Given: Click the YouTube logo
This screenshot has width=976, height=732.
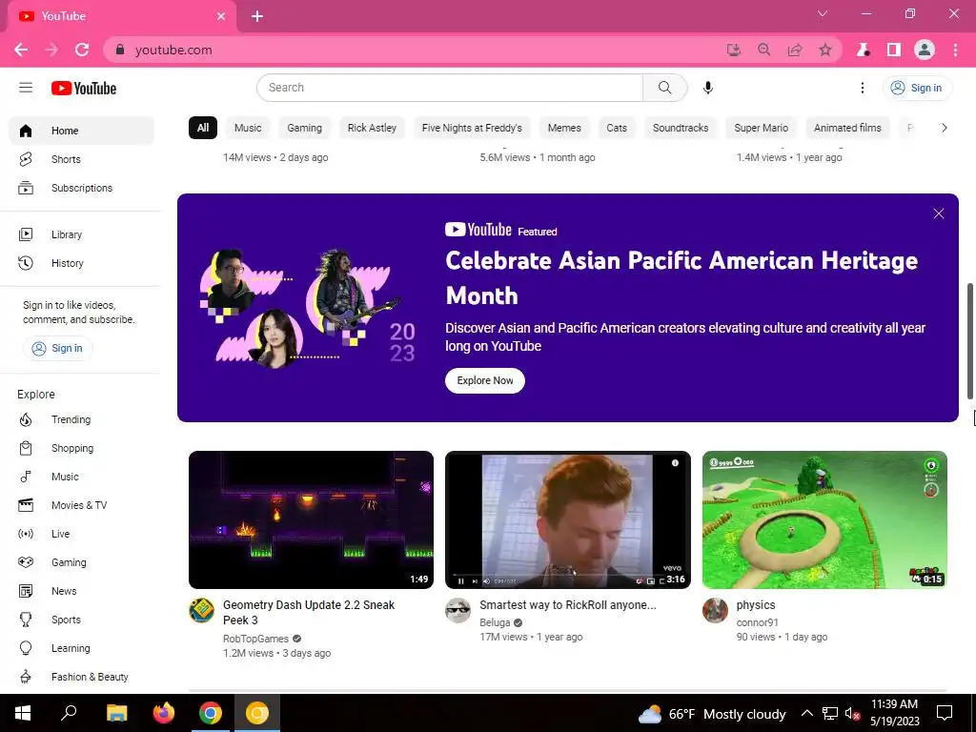Looking at the screenshot, I should click(x=84, y=89).
